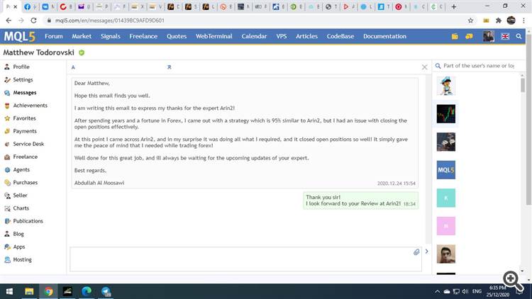Open Microsoft Edge from taskbar

coord(87,291)
